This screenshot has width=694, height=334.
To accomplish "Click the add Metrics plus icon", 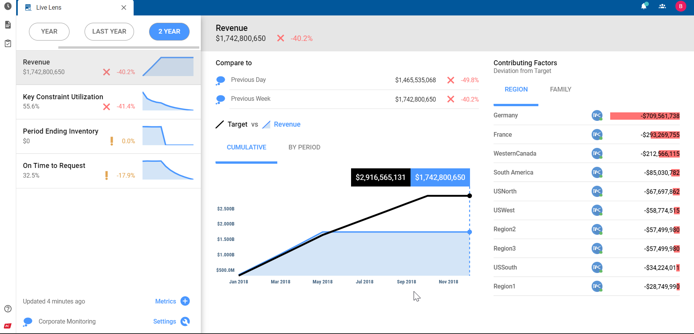I will coord(185,301).
